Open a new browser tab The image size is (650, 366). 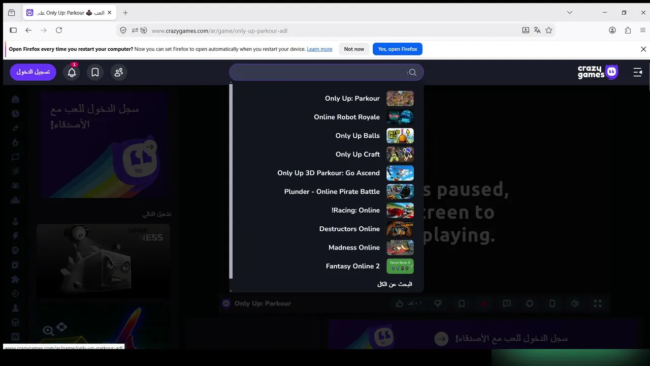click(x=125, y=13)
